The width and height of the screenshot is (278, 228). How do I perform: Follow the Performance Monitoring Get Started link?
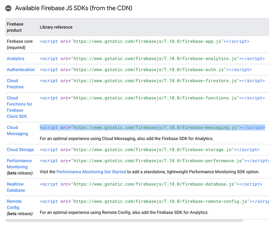point(91,172)
